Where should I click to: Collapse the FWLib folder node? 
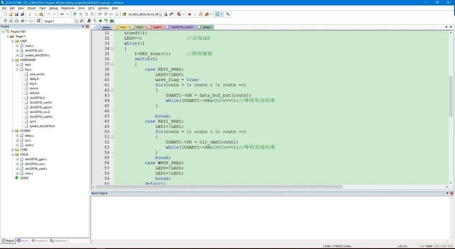[12, 155]
